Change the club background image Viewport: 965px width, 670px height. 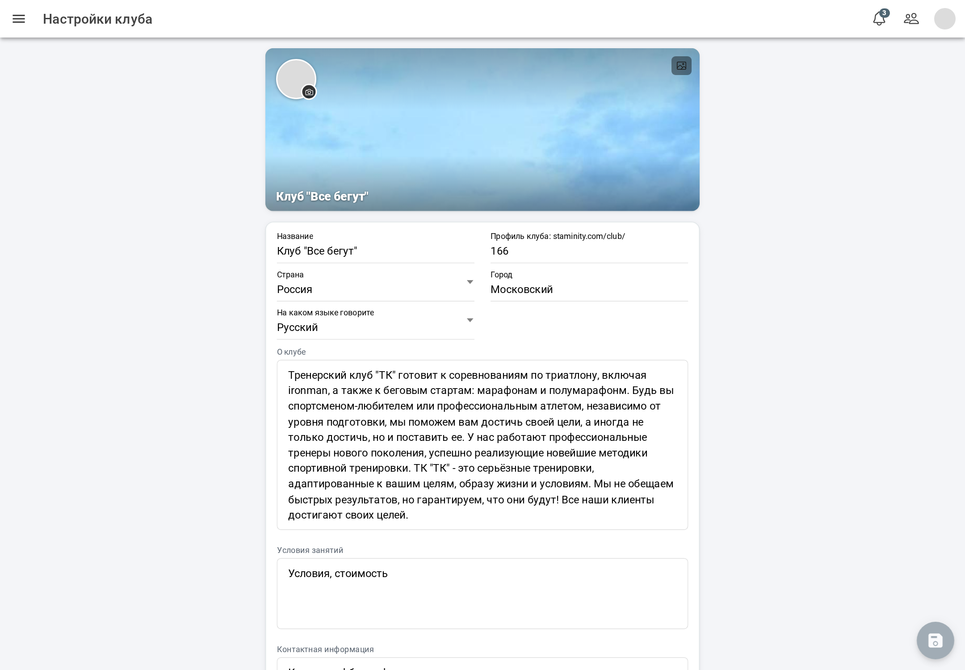[681, 66]
